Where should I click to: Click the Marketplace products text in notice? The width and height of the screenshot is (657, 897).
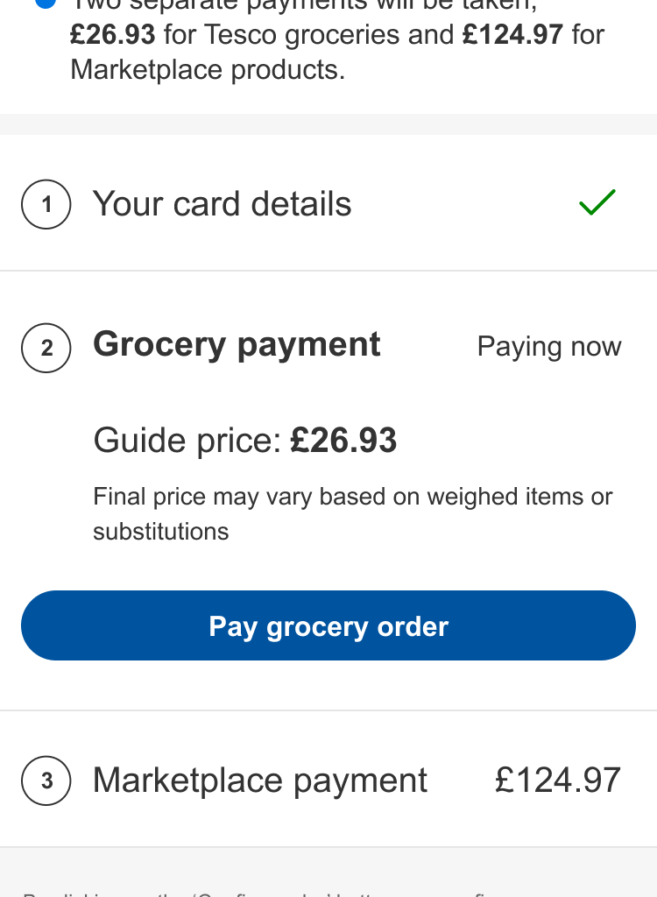click(208, 69)
